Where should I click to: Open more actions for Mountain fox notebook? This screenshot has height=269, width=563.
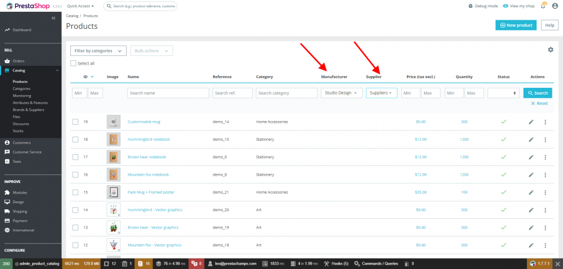coord(545,174)
